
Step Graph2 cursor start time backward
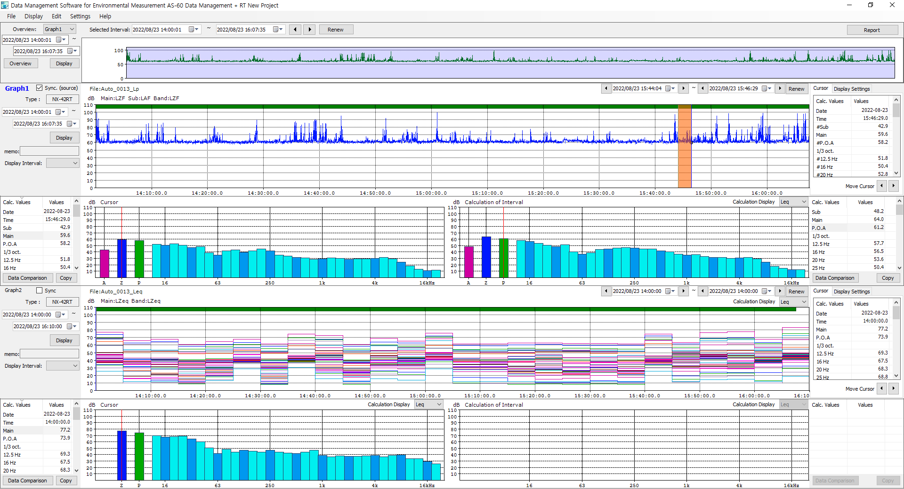tap(606, 292)
